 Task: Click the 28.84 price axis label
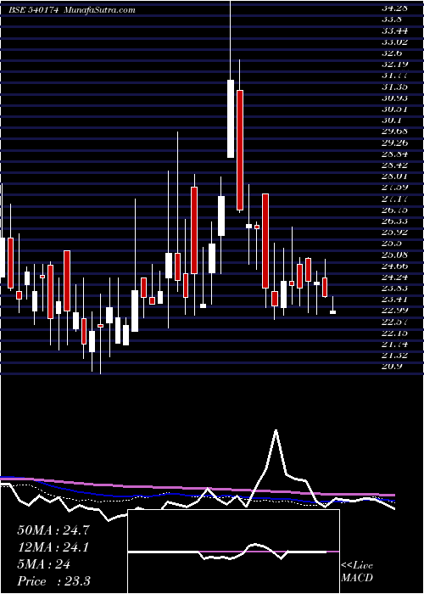click(394, 154)
